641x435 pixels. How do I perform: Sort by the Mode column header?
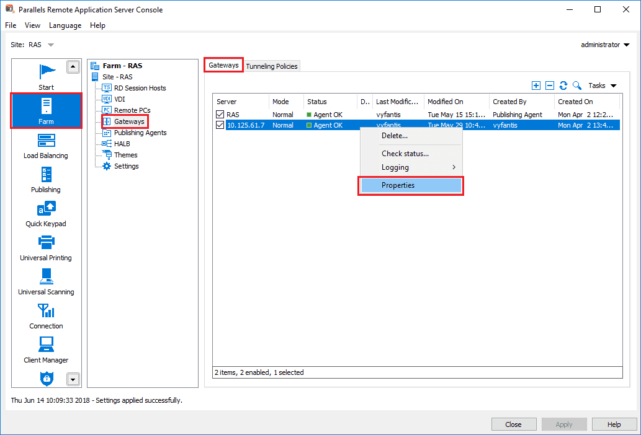pos(286,102)
